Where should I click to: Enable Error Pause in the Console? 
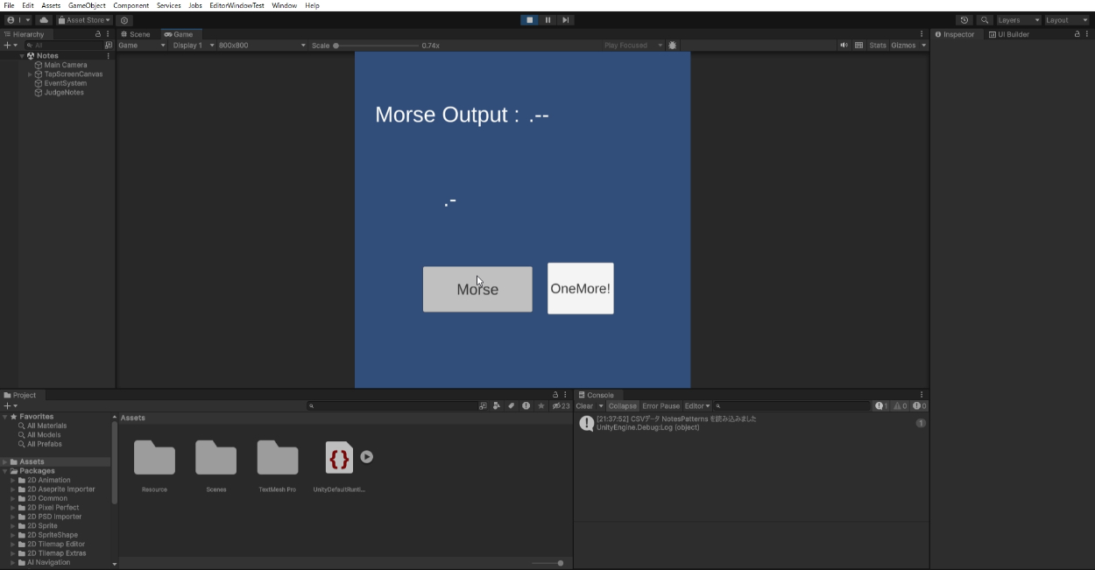point(661,406)
